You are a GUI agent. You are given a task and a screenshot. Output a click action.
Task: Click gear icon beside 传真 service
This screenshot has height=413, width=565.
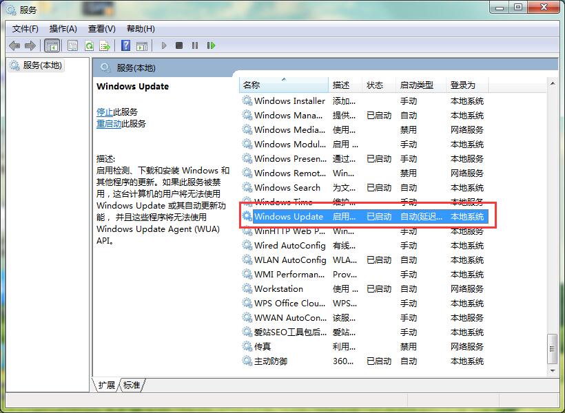point(247,346)
